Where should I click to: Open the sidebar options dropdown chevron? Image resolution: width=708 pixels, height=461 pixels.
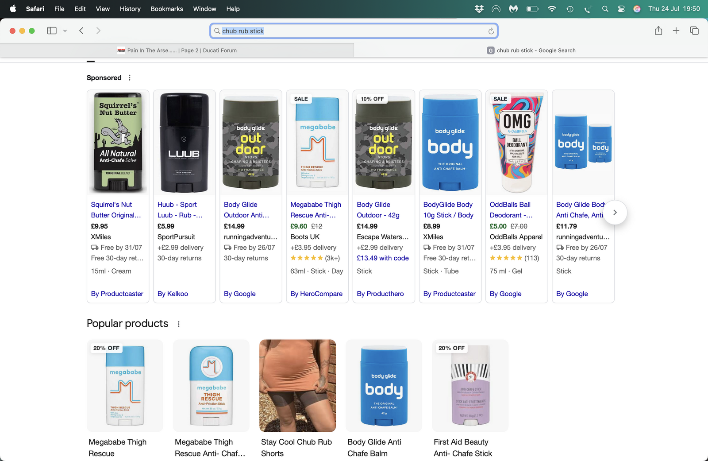pyautogui.click(x=65, y=31)
